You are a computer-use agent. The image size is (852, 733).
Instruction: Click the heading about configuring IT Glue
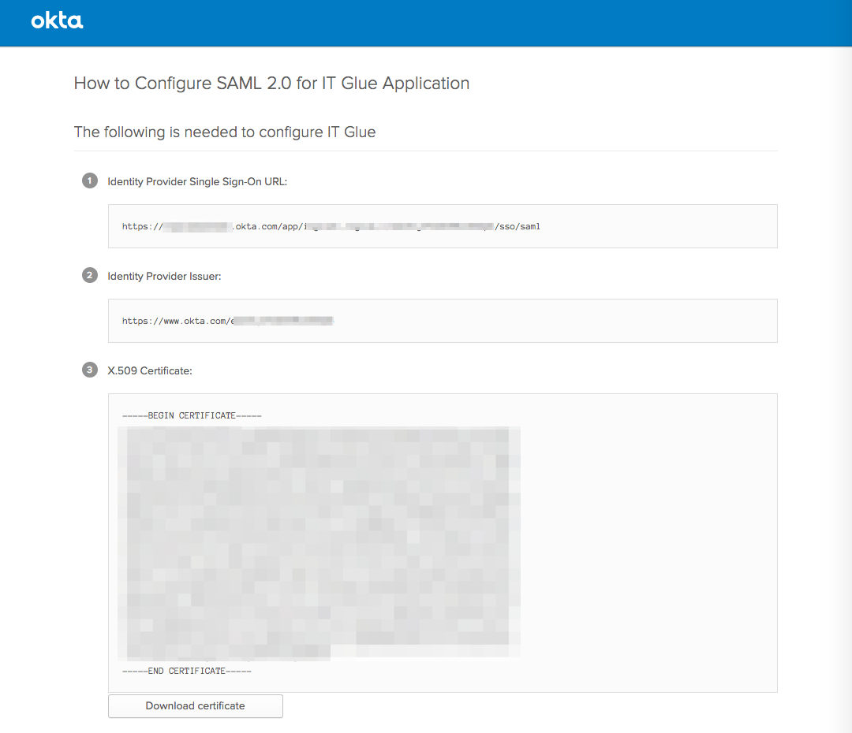224,132
